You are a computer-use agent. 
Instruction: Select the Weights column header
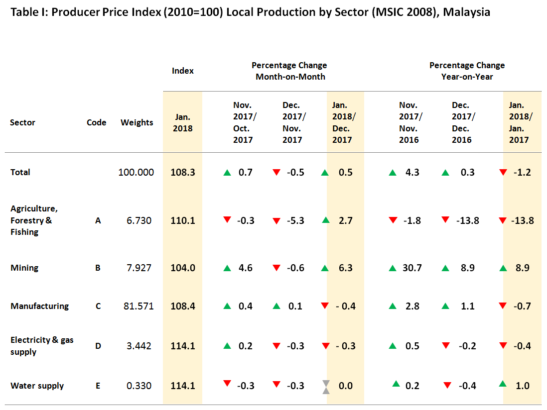pos(137,122)
